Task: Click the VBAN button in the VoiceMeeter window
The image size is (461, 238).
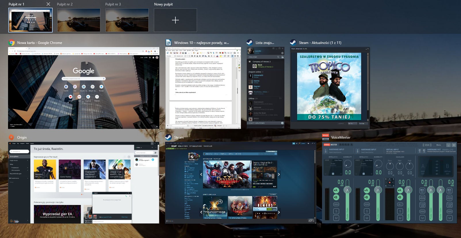Action: pyautogui.click(x=427, y=145)
